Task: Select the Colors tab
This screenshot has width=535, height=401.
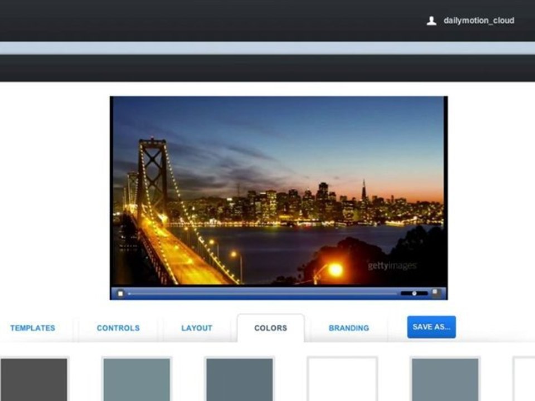Action: 271,328
